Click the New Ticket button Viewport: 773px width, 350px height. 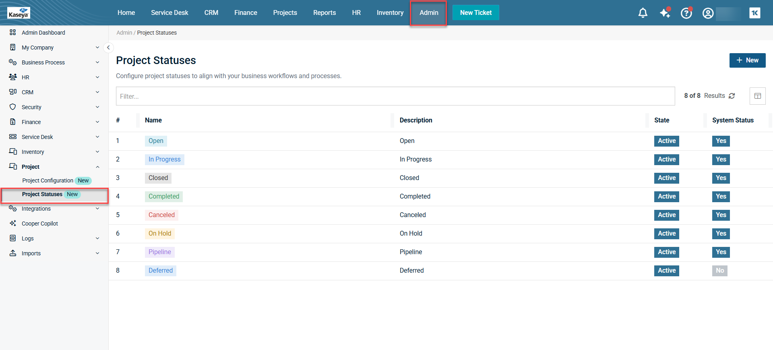click(x=475, y=13)
